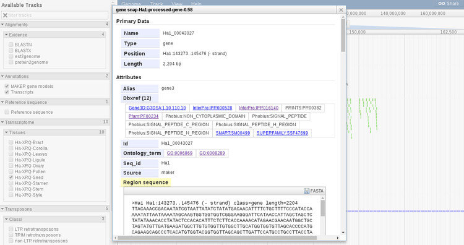Screen dimensions: 464x245
Task: Collapse the Transposons category
Action: click(x=54, y=209)
